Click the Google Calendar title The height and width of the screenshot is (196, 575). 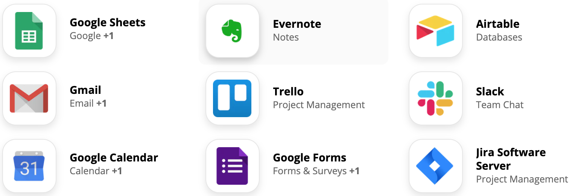click(x=114, y=158)
